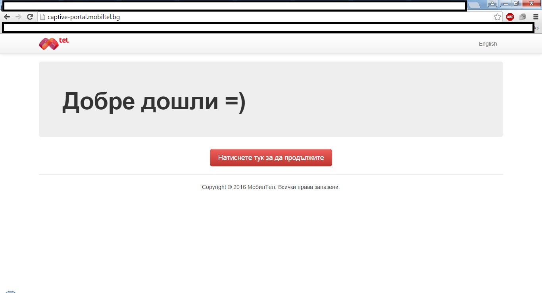Focus the address bar with captive-portal.mobiltel.bg
Viewport: 542px width, 293px height.
270,17
